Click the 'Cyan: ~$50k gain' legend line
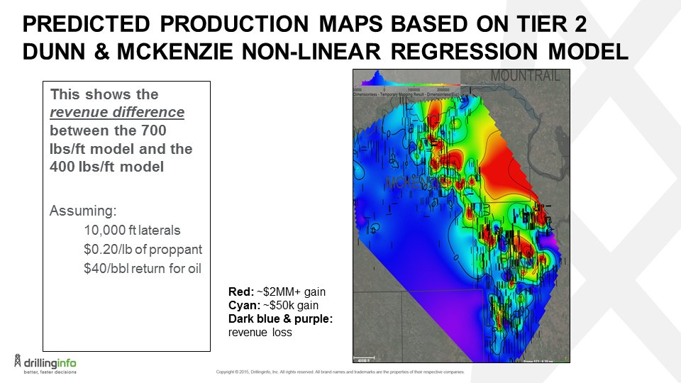 click(273, 305)
